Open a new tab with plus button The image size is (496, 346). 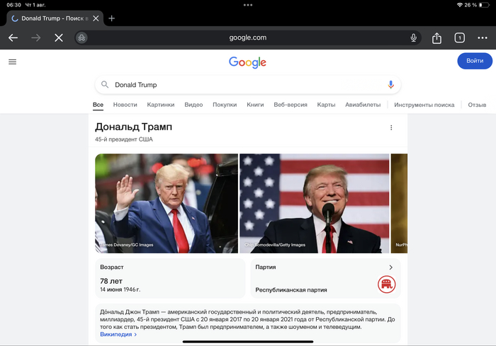click(x=111, y=18)
